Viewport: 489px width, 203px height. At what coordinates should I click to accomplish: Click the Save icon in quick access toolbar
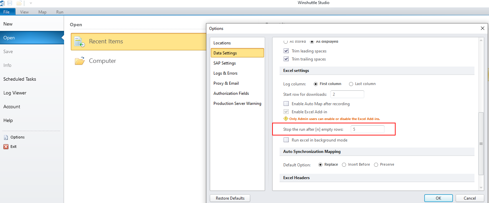pos(10,3)
